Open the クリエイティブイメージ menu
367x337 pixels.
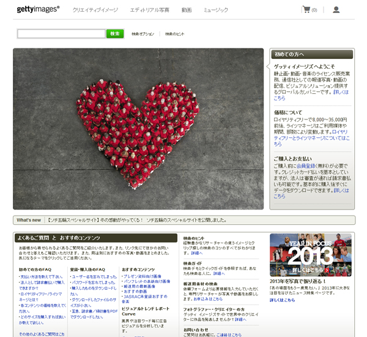click(95, 10)
